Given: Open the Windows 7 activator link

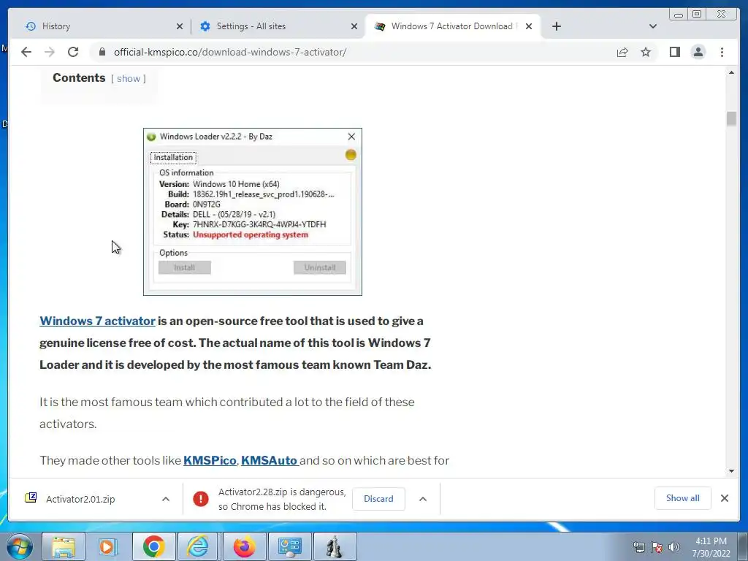Looking at the screenshot, I should click(97, 321).
